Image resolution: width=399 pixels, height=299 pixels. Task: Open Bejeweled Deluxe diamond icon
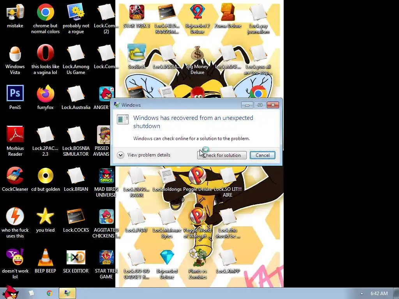167,257
